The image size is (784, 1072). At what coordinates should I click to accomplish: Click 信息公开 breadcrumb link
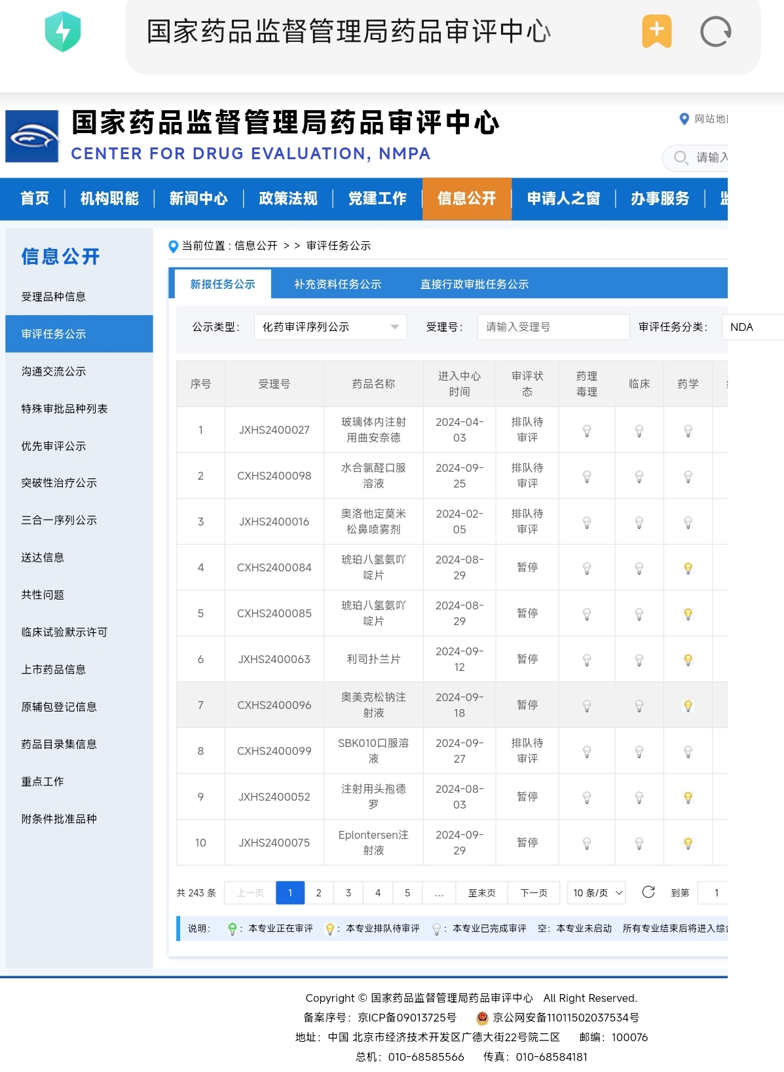pyautogui.click(x=255, y=246)
